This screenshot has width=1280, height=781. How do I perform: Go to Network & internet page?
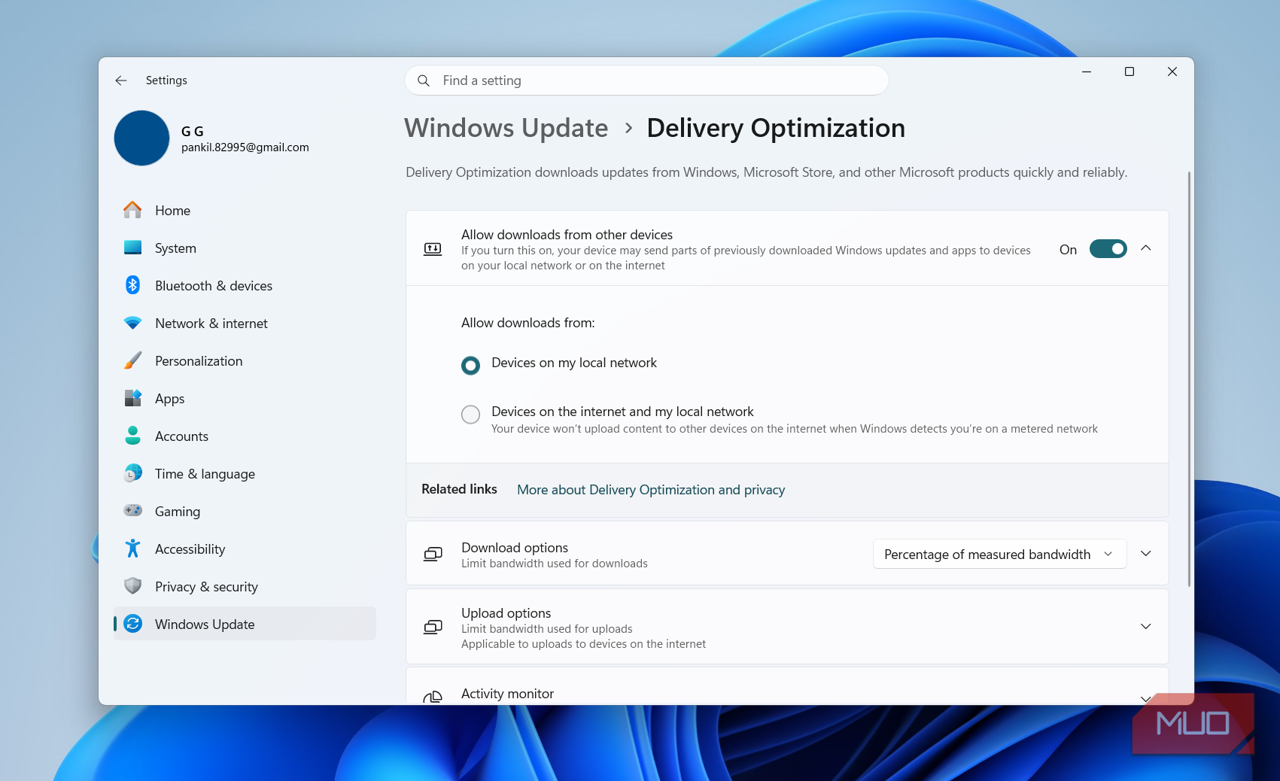245,323
